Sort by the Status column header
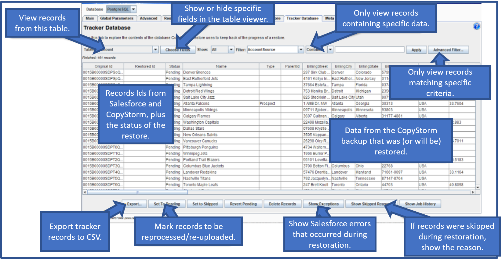Screen dimensions: 502x259 [x=174, y=66]
